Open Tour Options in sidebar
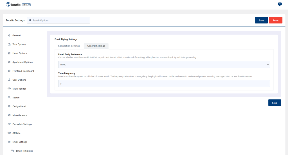The image size is (288, 155). point(19,44)
